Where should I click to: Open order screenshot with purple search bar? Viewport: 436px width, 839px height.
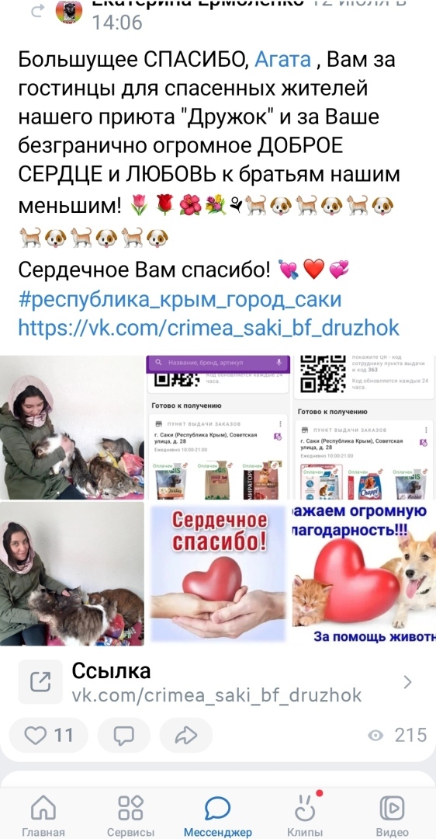coord(218,427)
